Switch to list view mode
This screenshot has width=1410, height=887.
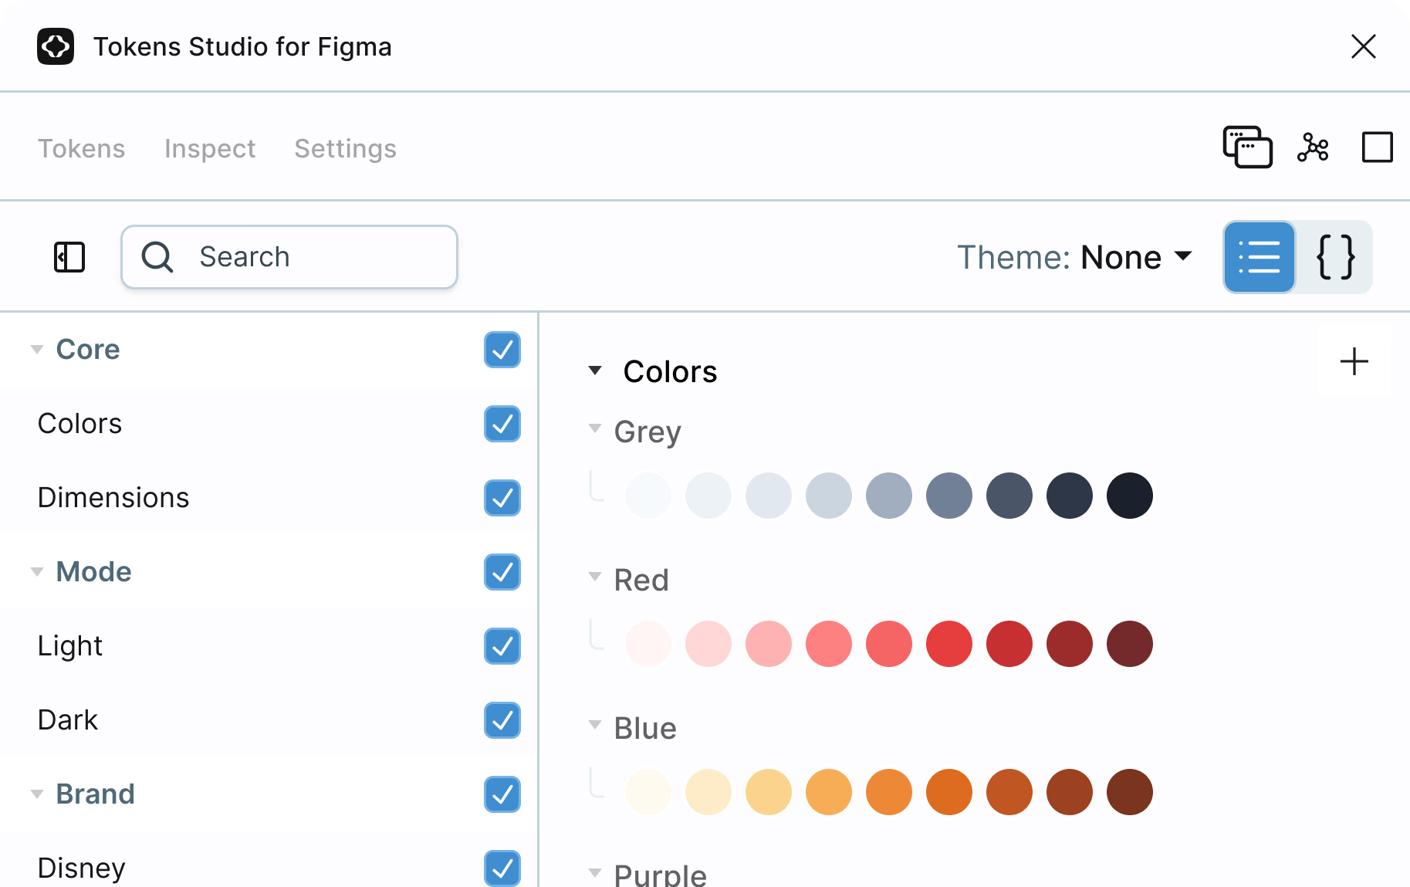tap(1260, 257)
